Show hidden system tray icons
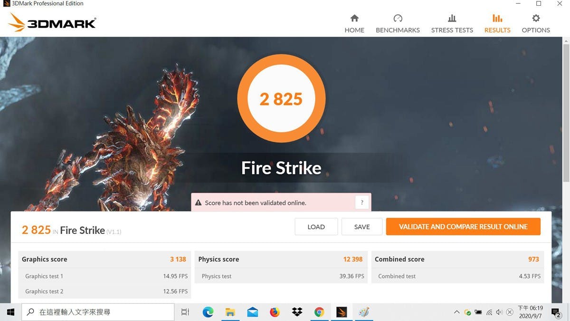570x321 pixels. (x=457, y=312)
